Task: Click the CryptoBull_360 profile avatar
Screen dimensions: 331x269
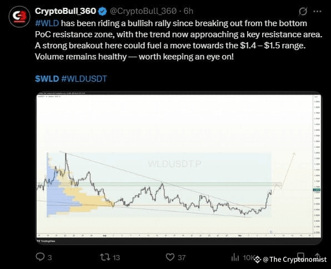Action: tap(19, 17)
